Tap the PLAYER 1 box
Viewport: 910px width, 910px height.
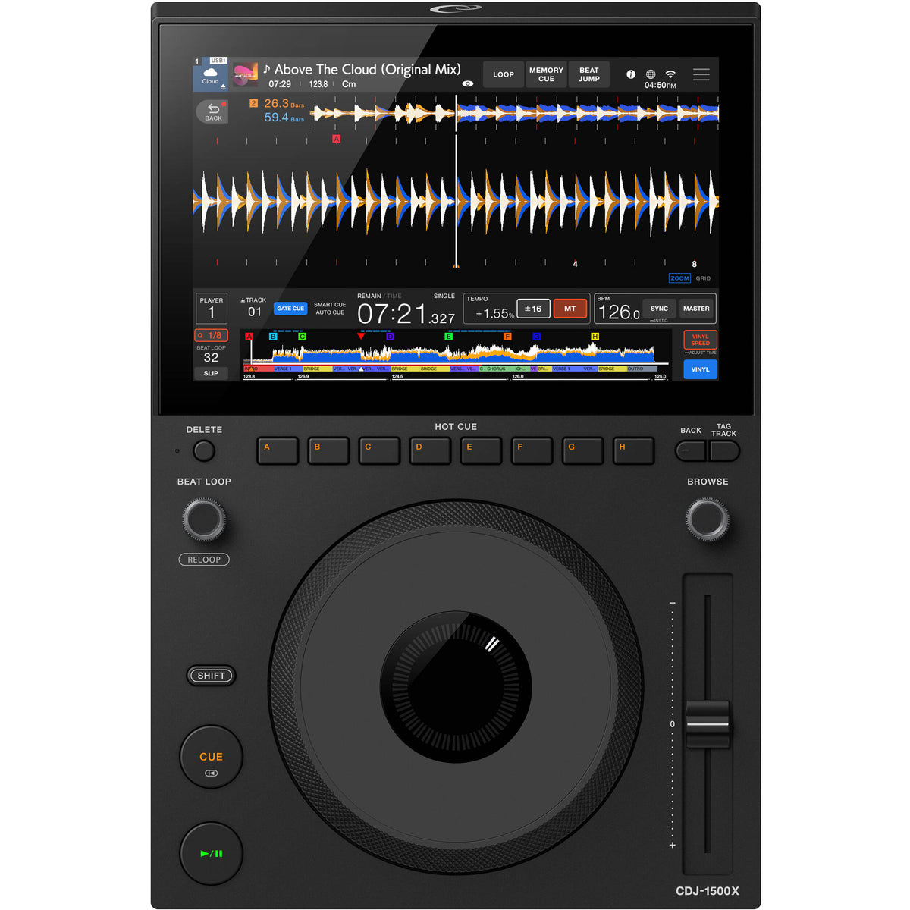tap(211, 309)
